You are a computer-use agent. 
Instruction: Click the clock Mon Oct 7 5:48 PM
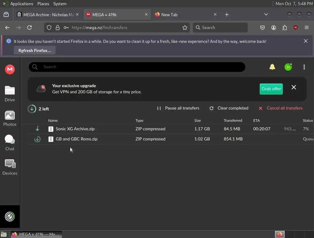[294, 4]
